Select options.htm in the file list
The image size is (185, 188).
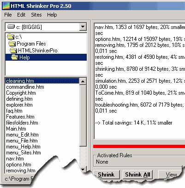pos(18,165)
